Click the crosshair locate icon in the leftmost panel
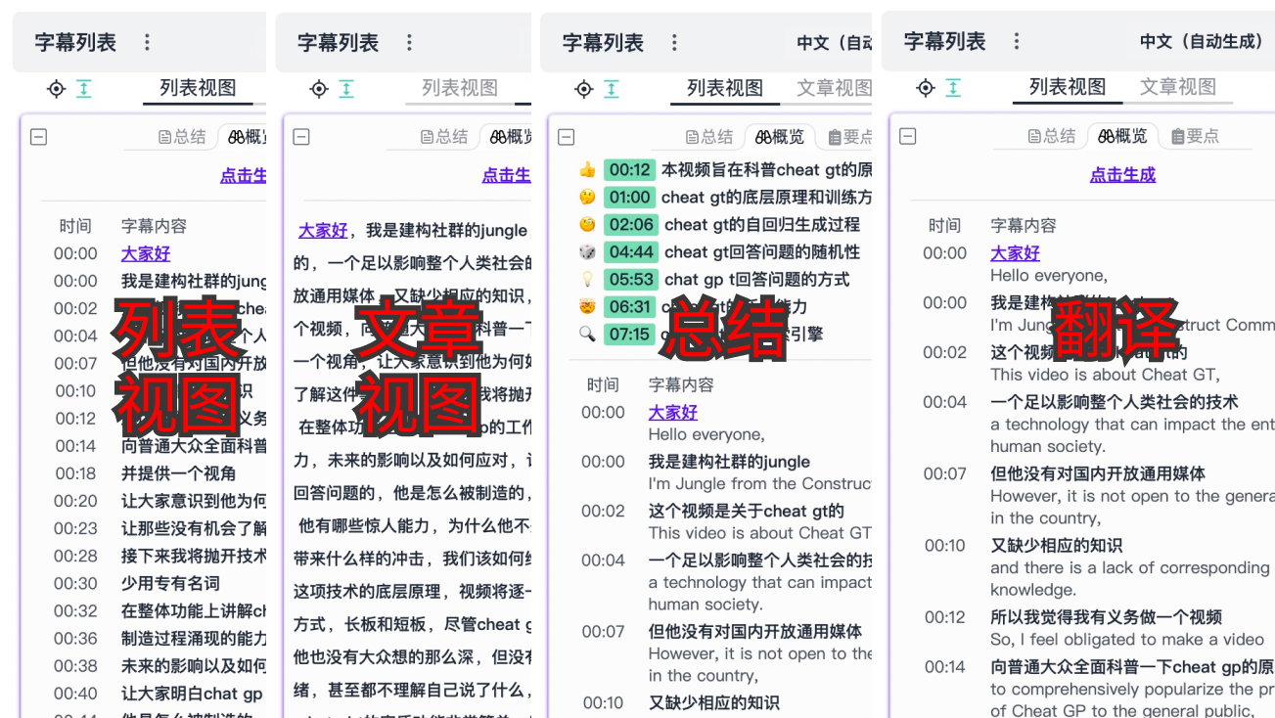The height and width of the screenshot is (718, 1275). click(x=57, y=89)
